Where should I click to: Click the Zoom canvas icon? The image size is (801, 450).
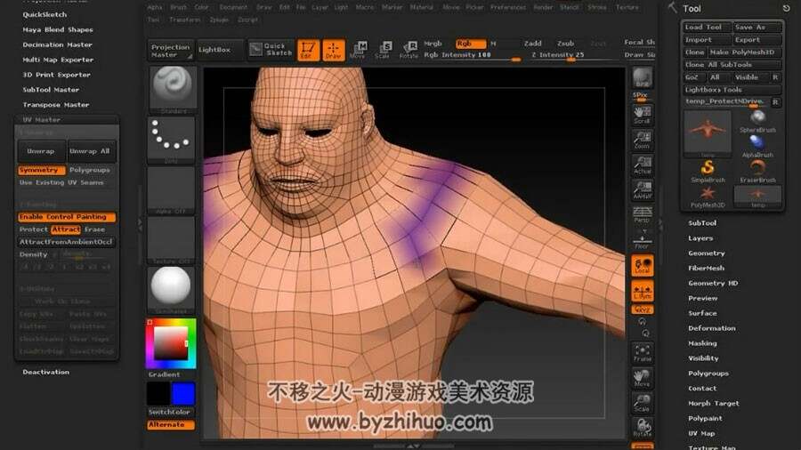(x=642, y=140)
